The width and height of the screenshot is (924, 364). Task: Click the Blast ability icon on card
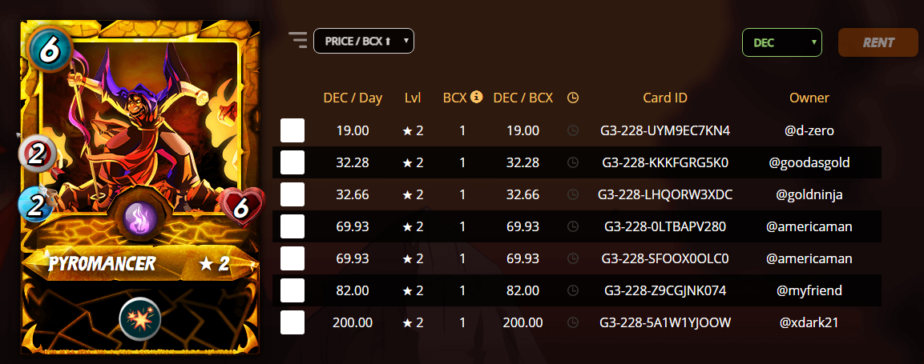[x=140, y=318]
